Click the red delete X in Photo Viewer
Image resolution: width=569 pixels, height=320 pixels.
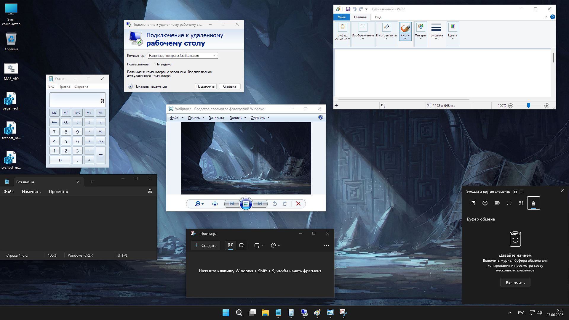[298, 204]
